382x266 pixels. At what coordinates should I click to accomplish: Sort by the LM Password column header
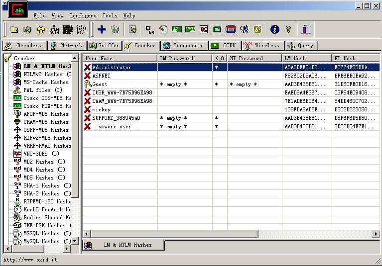coord(185,58)
